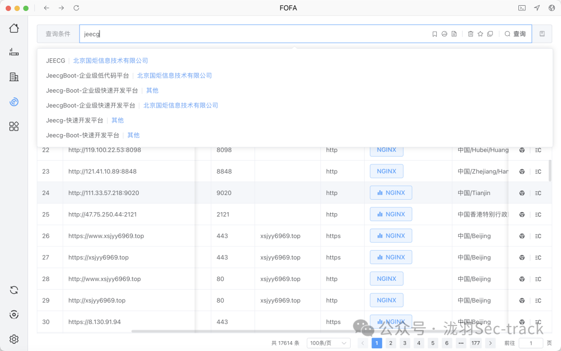The width and height of the screenshot is (561, 351).
Task: Click the 查询条件 label
Action: [x=58, y=34]
